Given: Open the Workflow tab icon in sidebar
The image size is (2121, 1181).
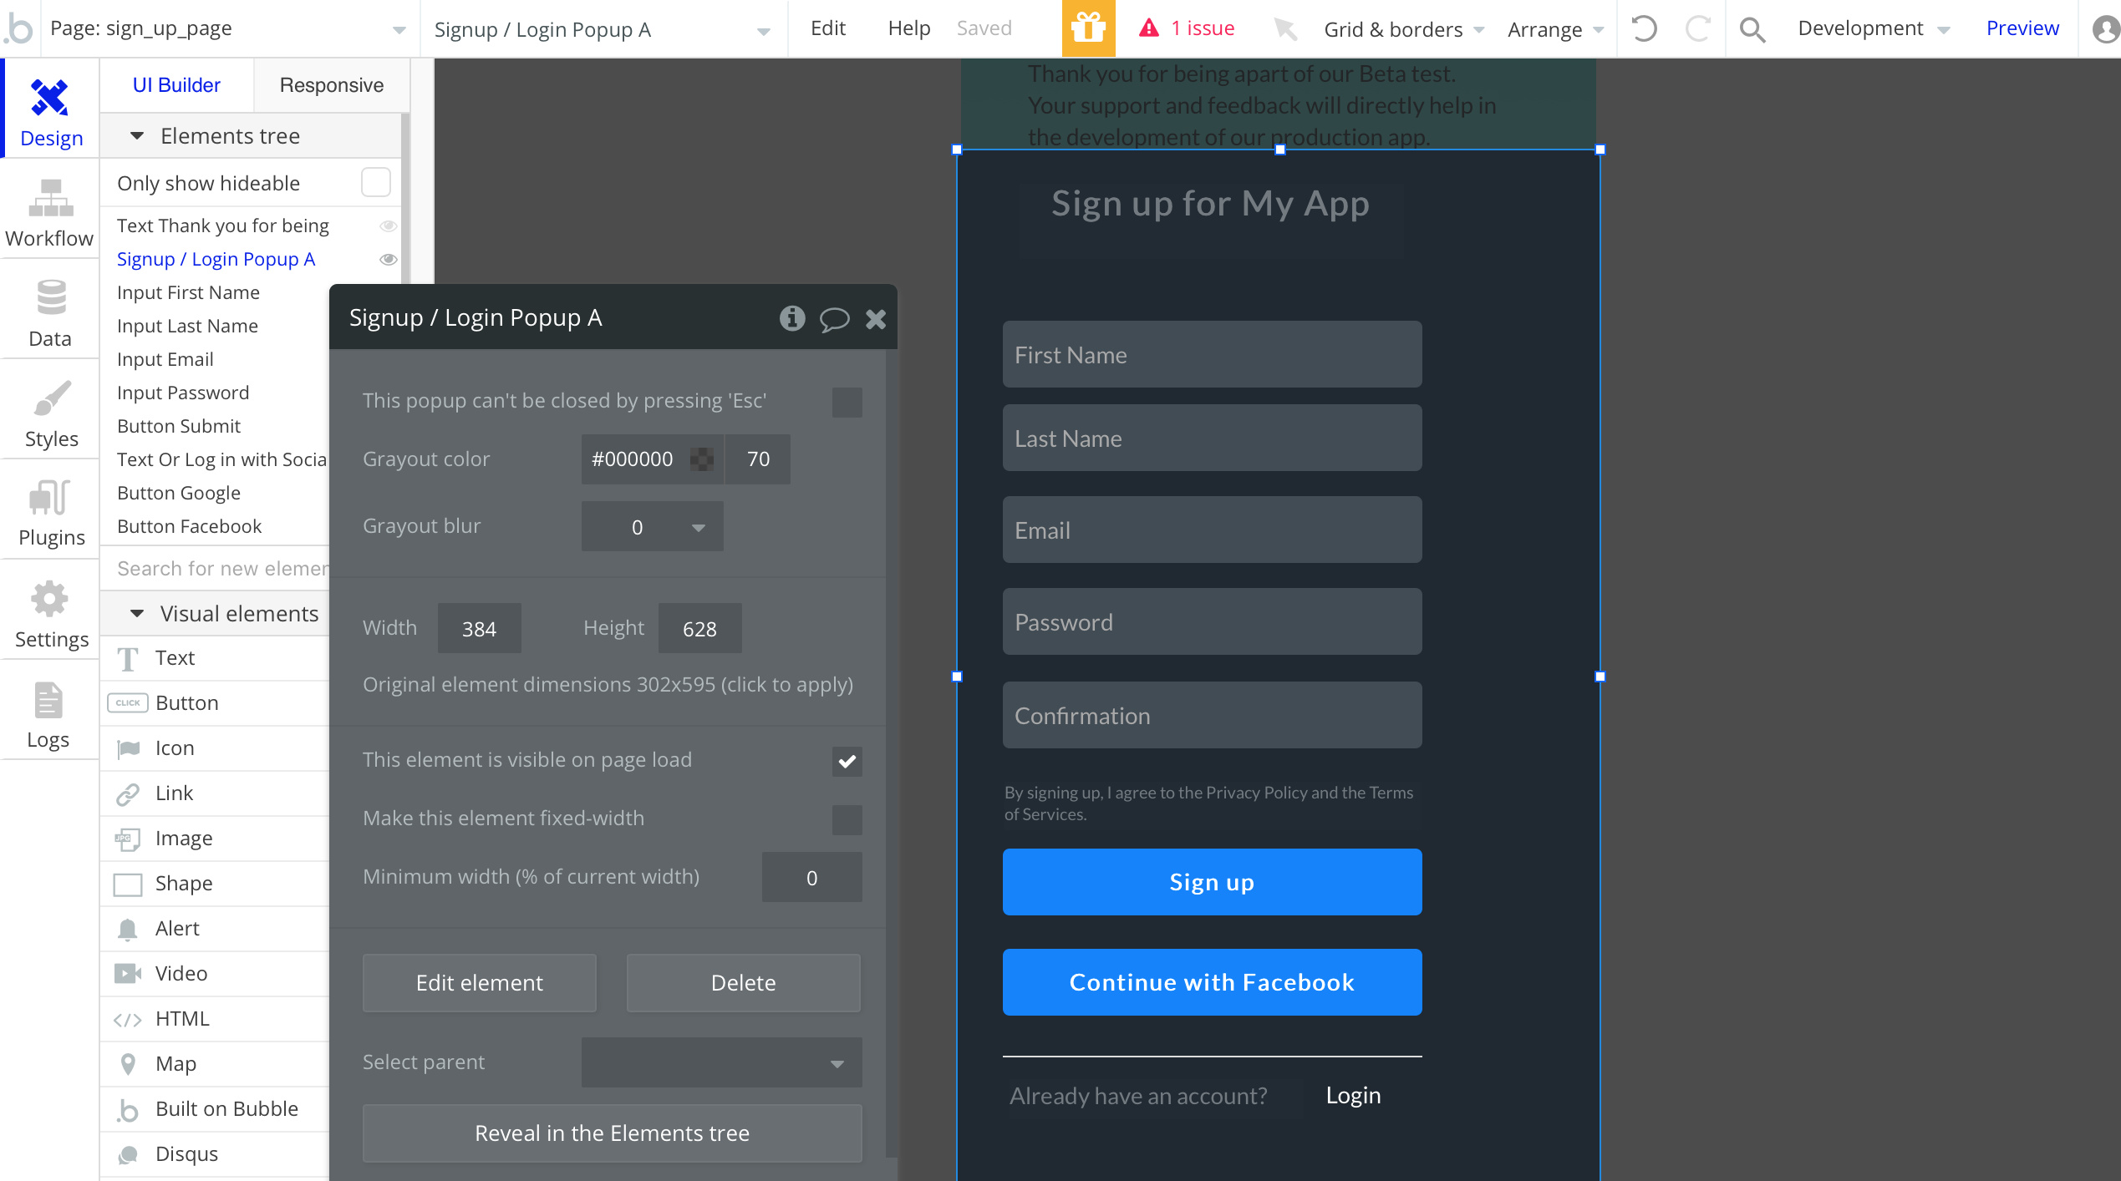Looking at the screenshot, I should point(50,199).
